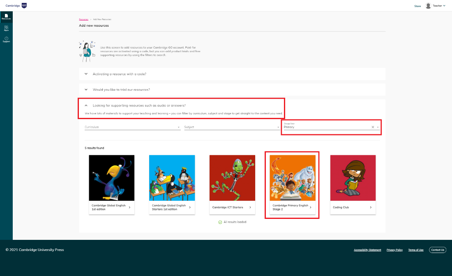This screenshot has height=276, width=452.
Task: Open the Subject filter dropdown
Action: [232, 127]
